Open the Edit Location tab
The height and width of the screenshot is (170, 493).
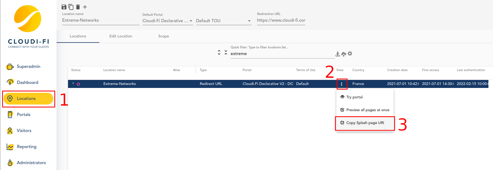point(121,36)
